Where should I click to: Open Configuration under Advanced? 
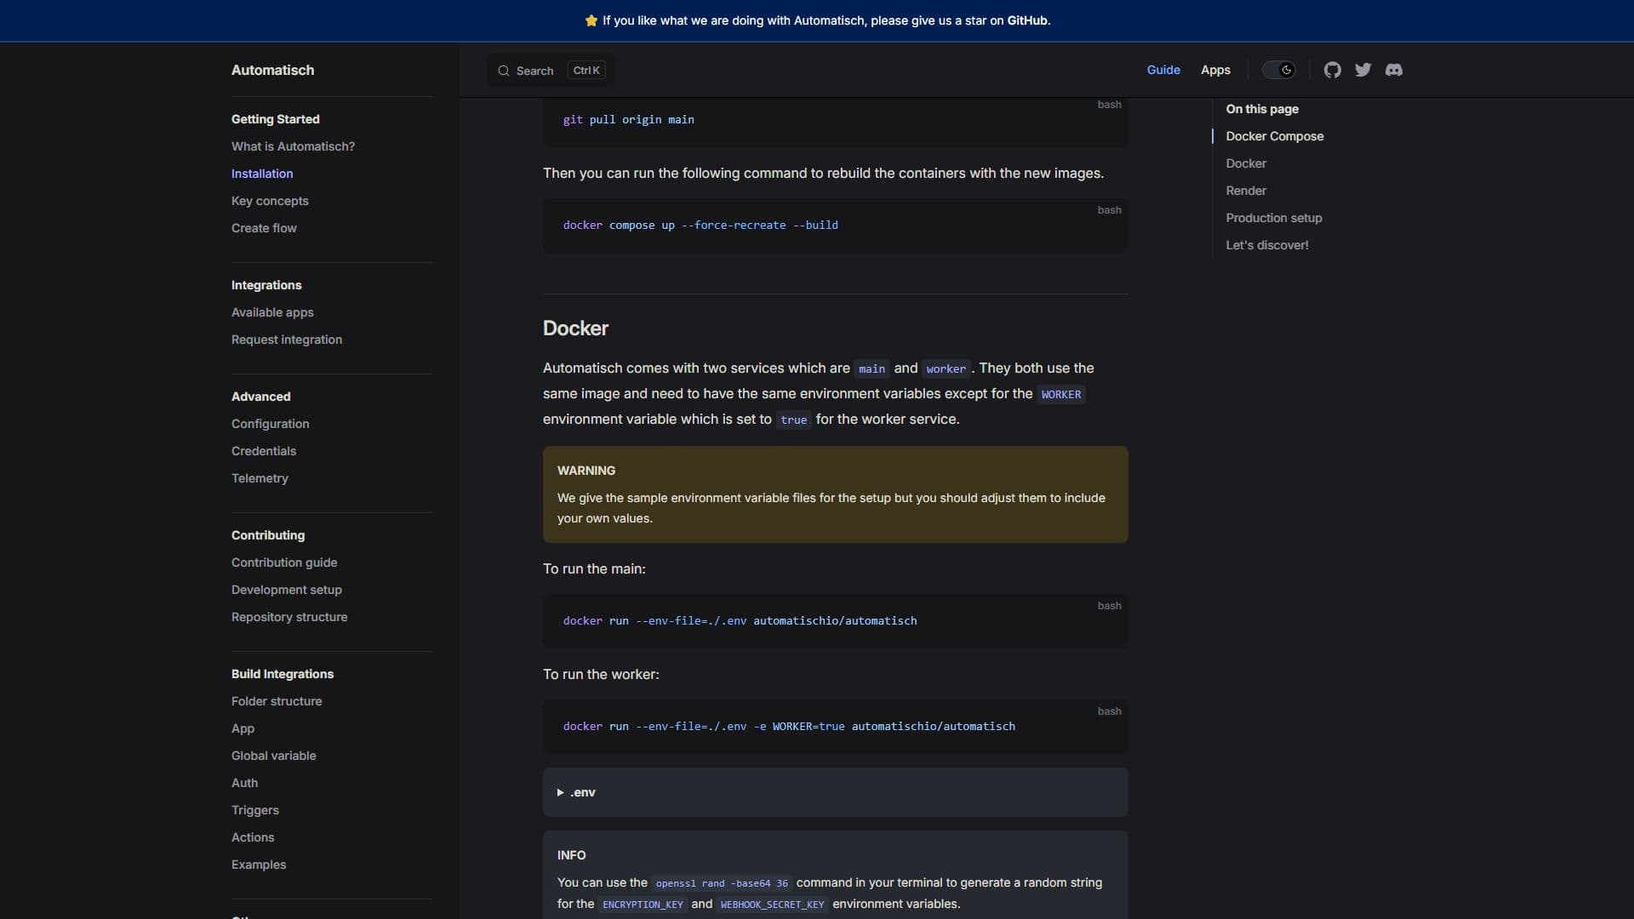click(x=271, y=424)
